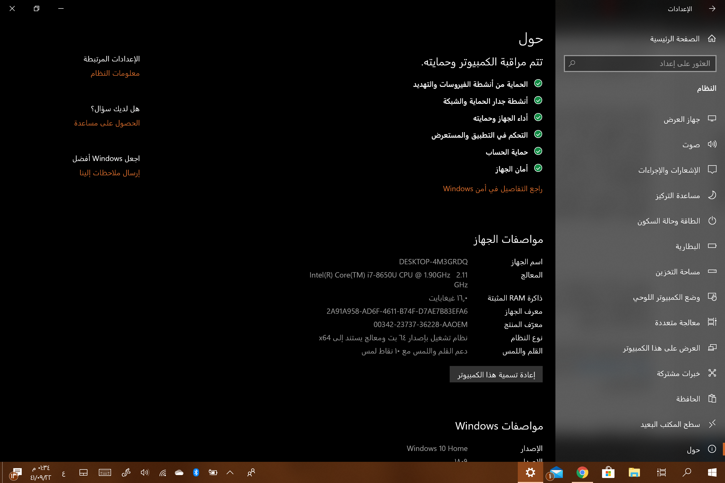Click Tablet mode sidebar icon
The height and width of the screenshot is (483, 725).
click(x=712, y=297)
